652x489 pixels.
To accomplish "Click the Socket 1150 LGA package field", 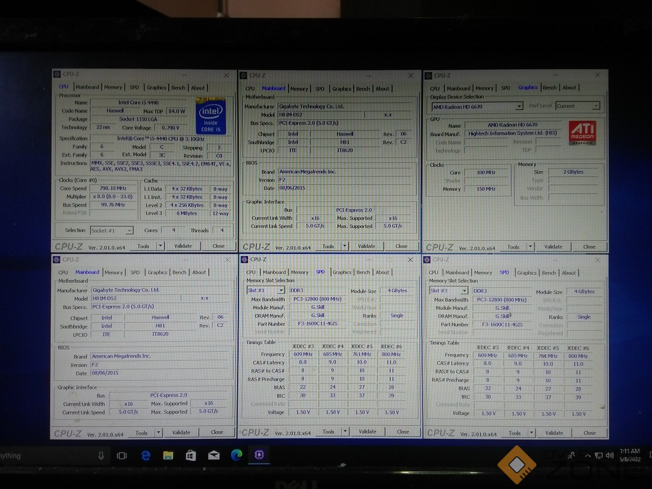I will click(138, 119).
